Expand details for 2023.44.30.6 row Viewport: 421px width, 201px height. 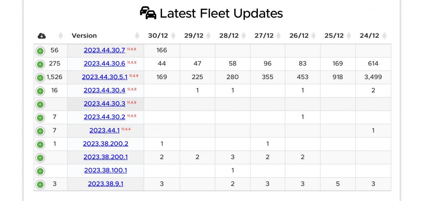(40, 65)
